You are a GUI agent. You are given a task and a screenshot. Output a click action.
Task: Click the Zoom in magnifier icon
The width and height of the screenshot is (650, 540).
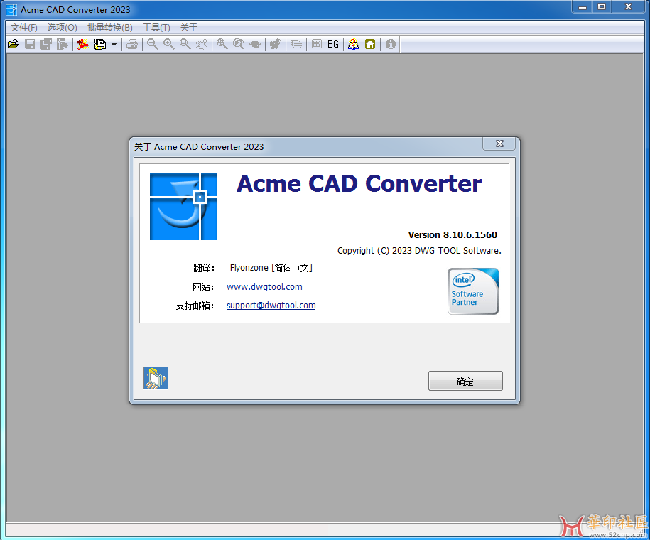(x=169, y=44)
